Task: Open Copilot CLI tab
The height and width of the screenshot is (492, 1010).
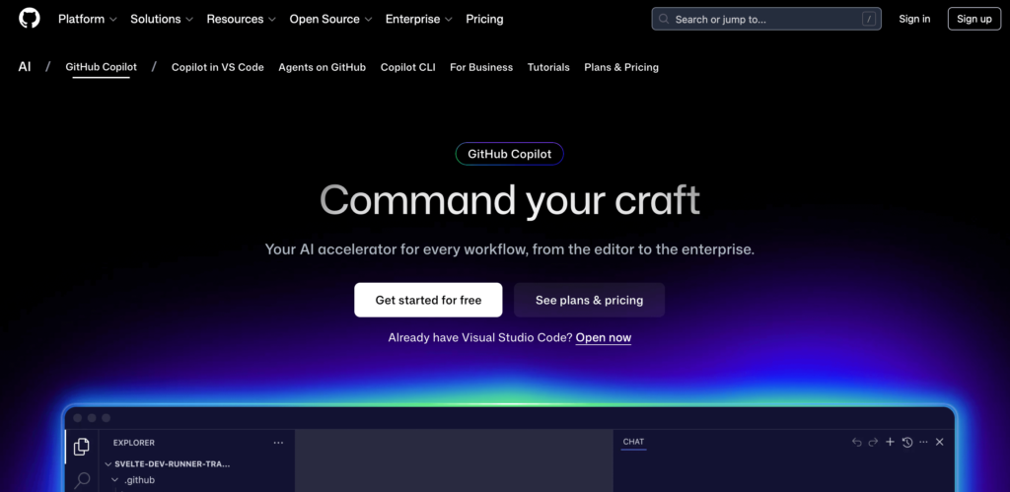Action: 407,67
